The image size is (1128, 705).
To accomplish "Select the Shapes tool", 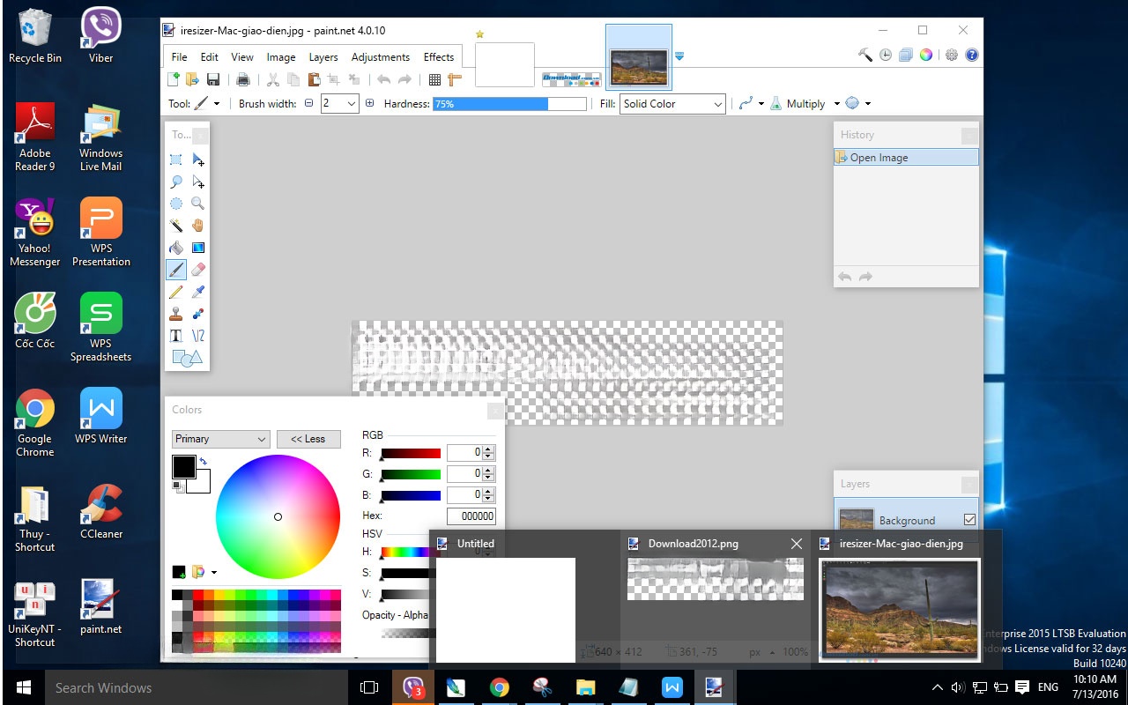I will 187,358.
